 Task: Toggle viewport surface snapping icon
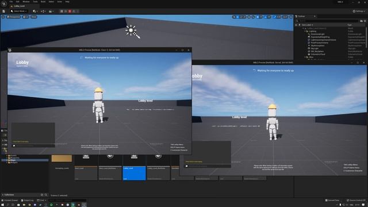253,17
